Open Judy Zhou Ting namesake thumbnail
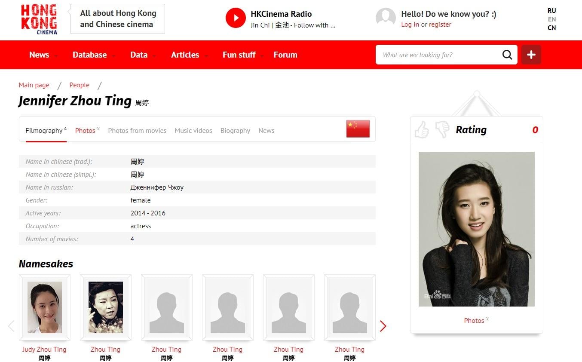The width and height of the screenshot is (582, 362). 45,307
